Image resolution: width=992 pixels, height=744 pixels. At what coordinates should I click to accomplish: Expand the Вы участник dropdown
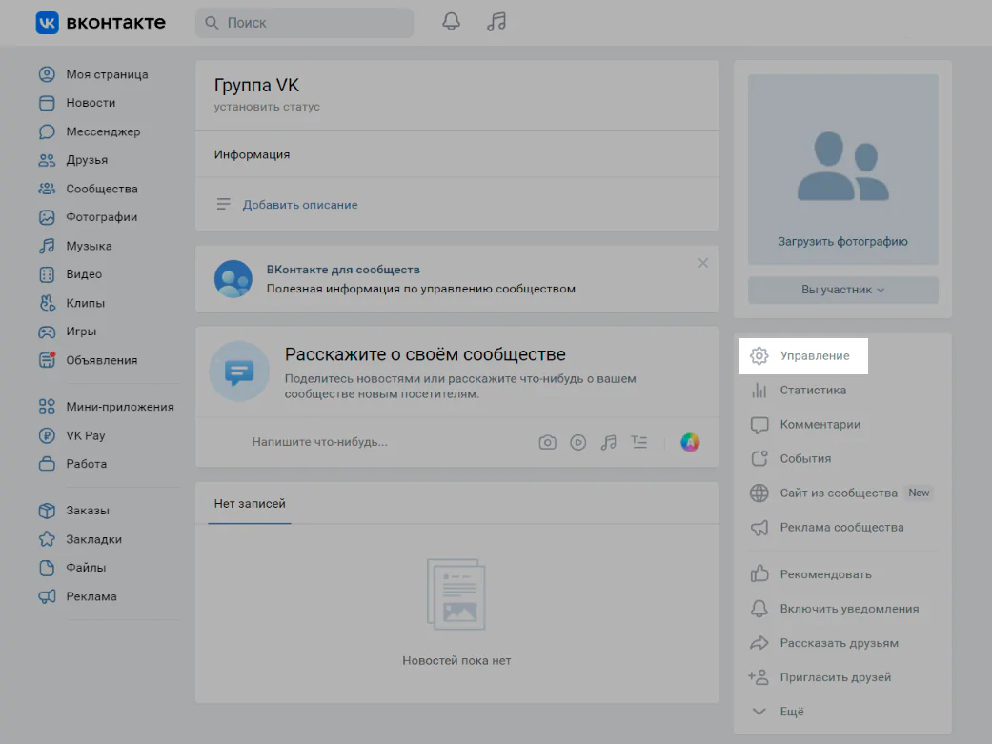point(842,290)
